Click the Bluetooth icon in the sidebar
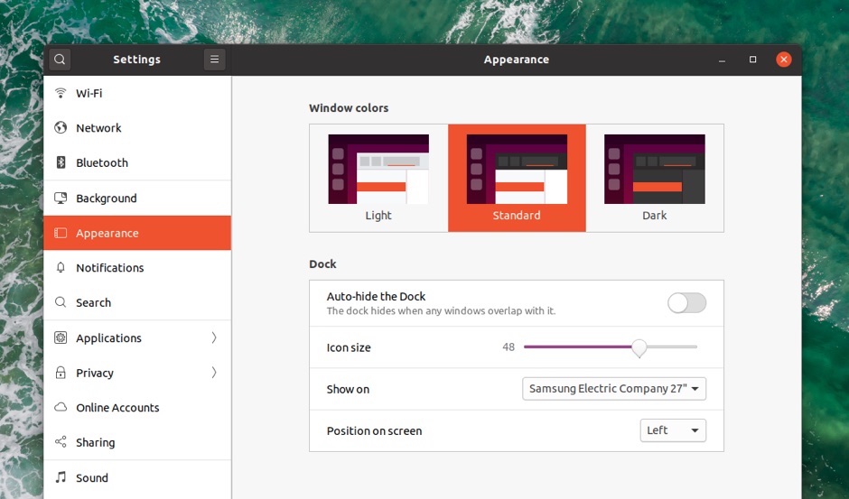 click(61, 163)
